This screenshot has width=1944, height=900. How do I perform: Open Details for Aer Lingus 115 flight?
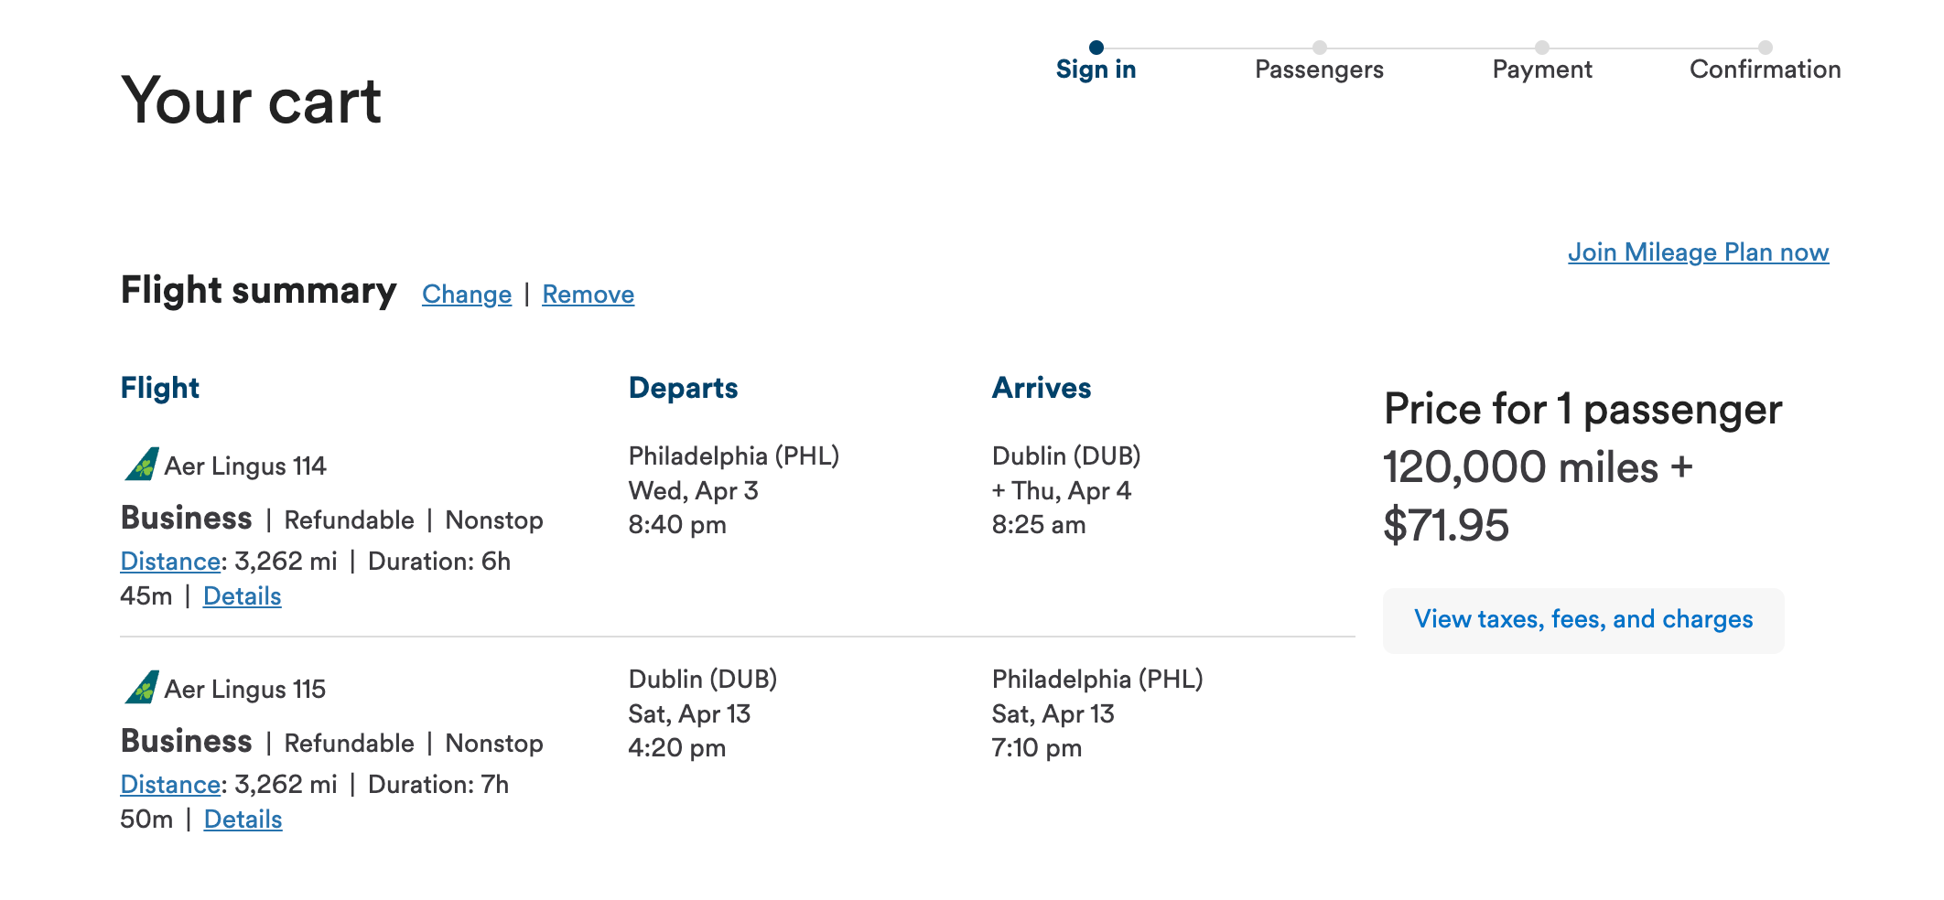243,820
